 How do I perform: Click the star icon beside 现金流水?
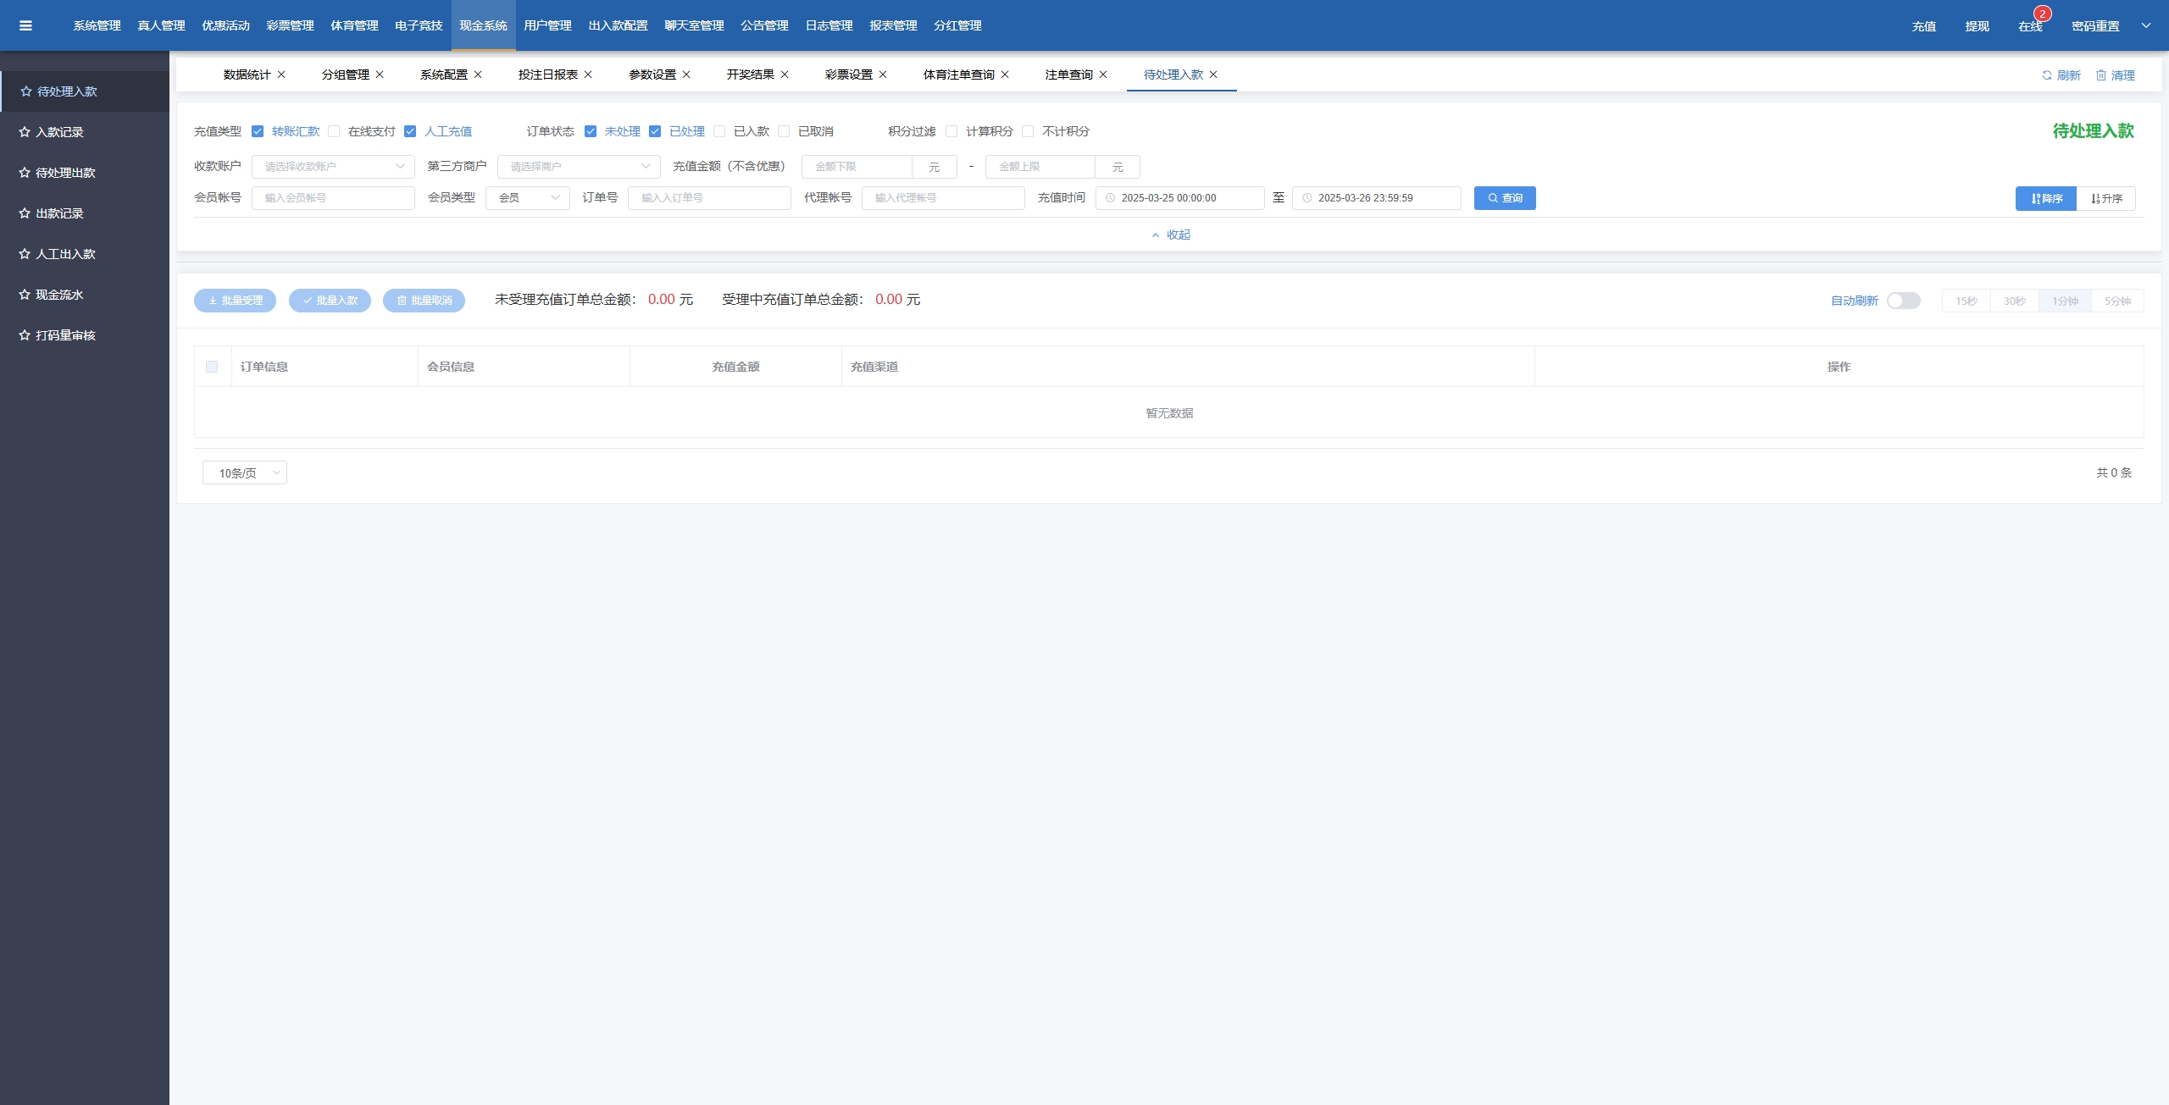click(25, 295)
